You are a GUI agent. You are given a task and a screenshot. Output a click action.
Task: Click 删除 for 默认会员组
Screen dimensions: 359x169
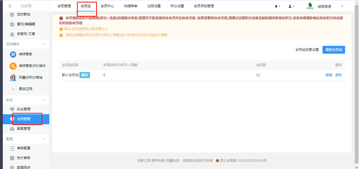(x=339, y=75)
